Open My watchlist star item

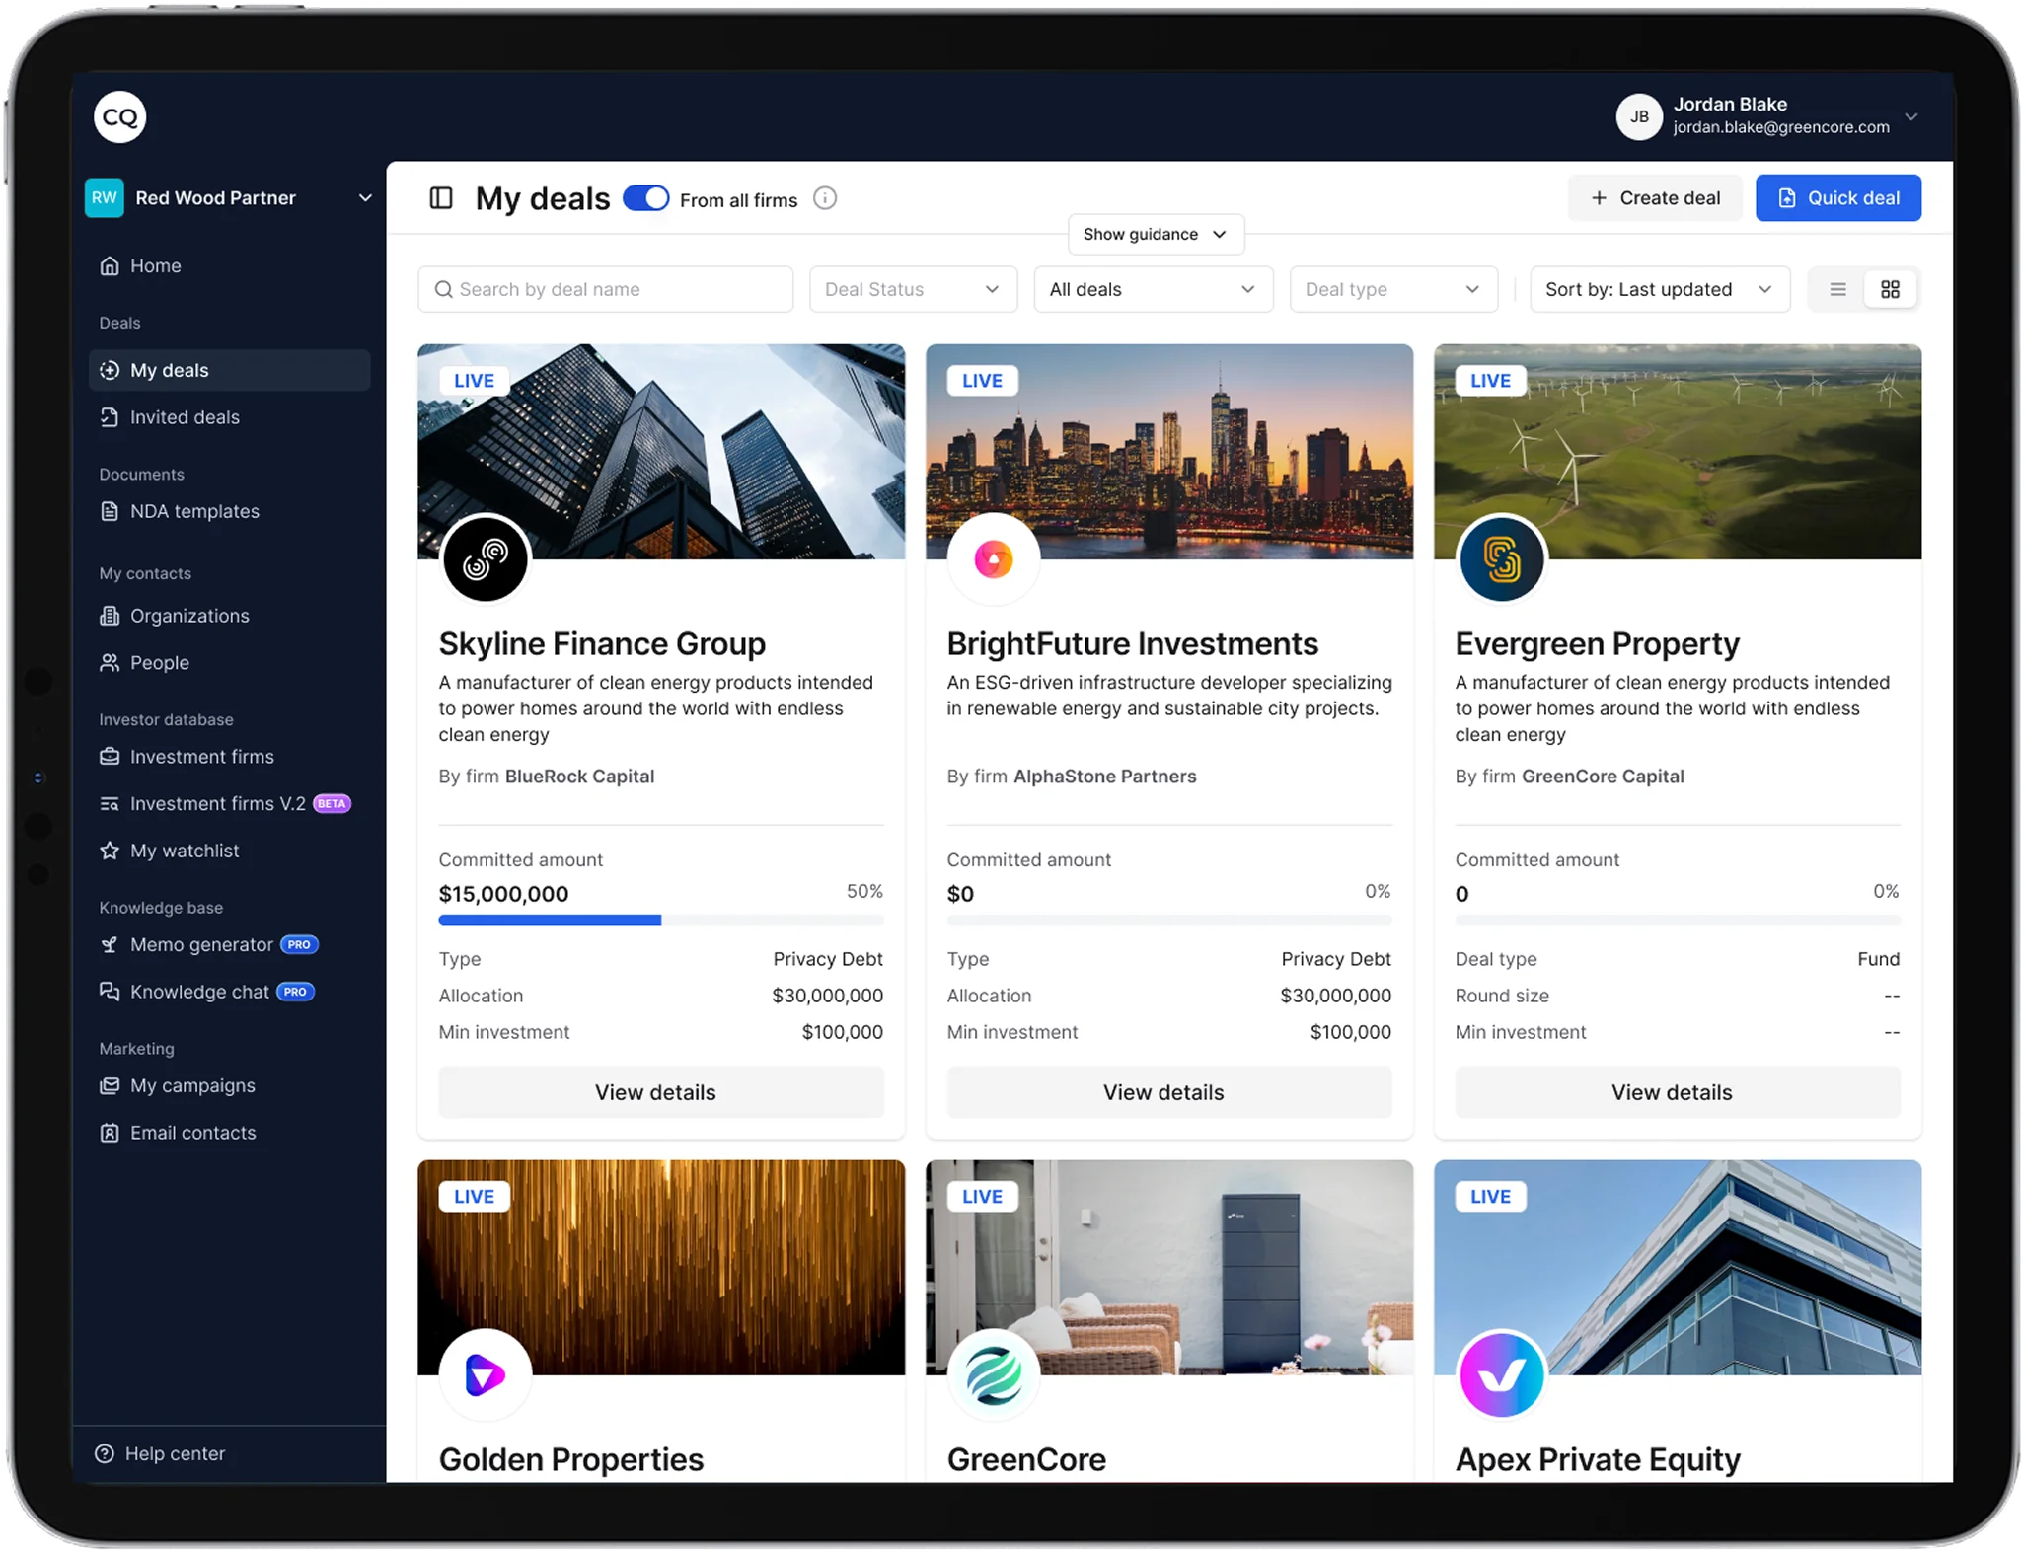[x=184, y=851]
